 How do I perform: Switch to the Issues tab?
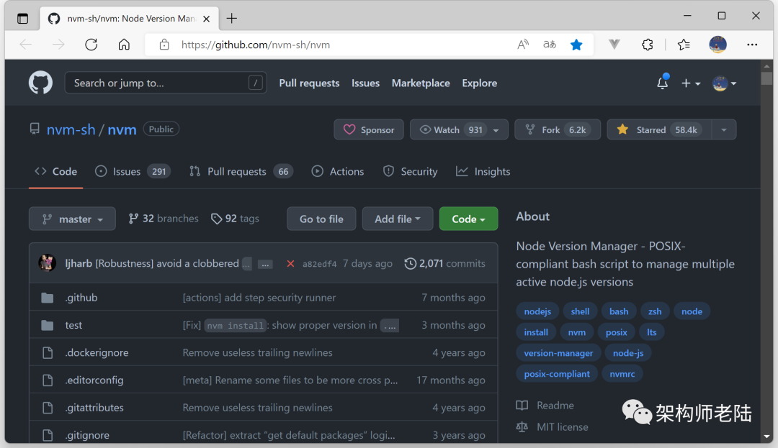point(133,171)
